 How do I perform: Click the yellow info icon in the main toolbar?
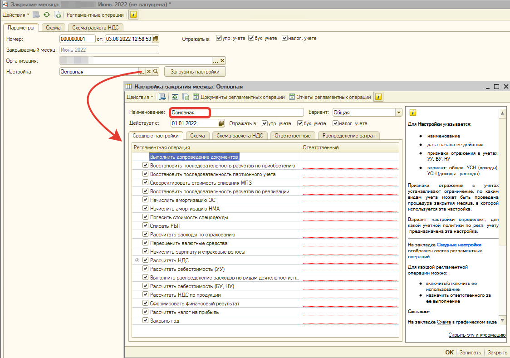133,15
